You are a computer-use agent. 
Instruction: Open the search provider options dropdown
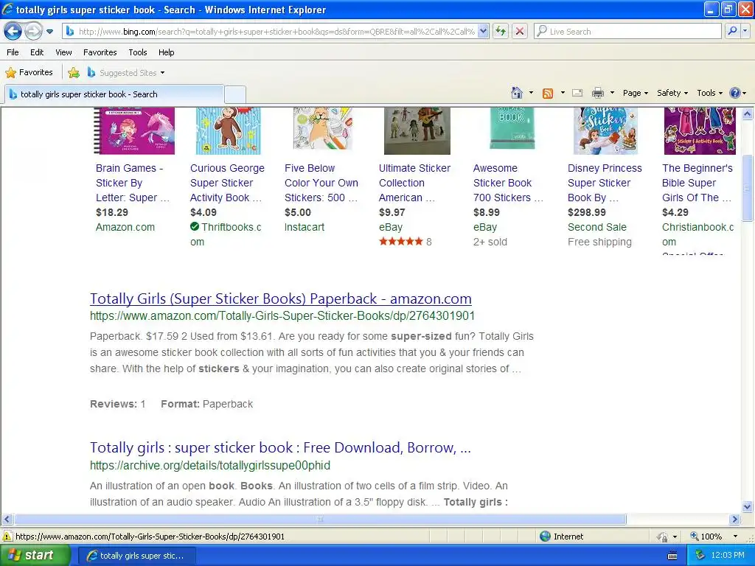tap(745, 32)
